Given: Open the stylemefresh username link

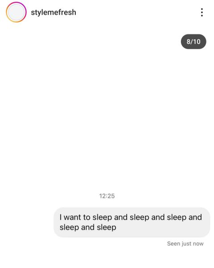Looking at the screenshot, I should click(53, 13).
